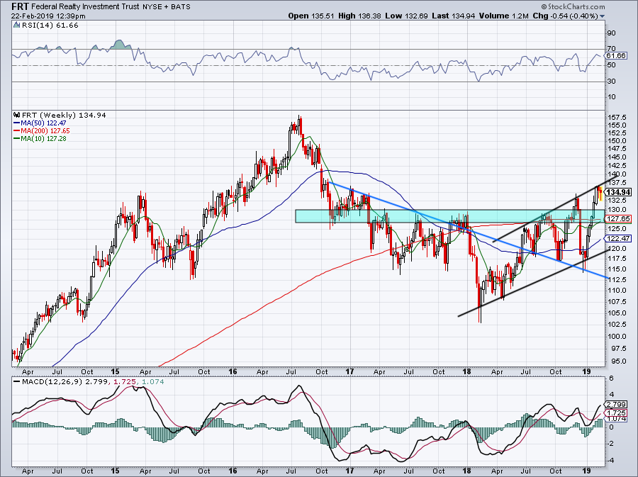Click year label 15 below the MACD panel
Image resolution: width=638 pixels, height=477 pixels.
click(x=115, y=471)
